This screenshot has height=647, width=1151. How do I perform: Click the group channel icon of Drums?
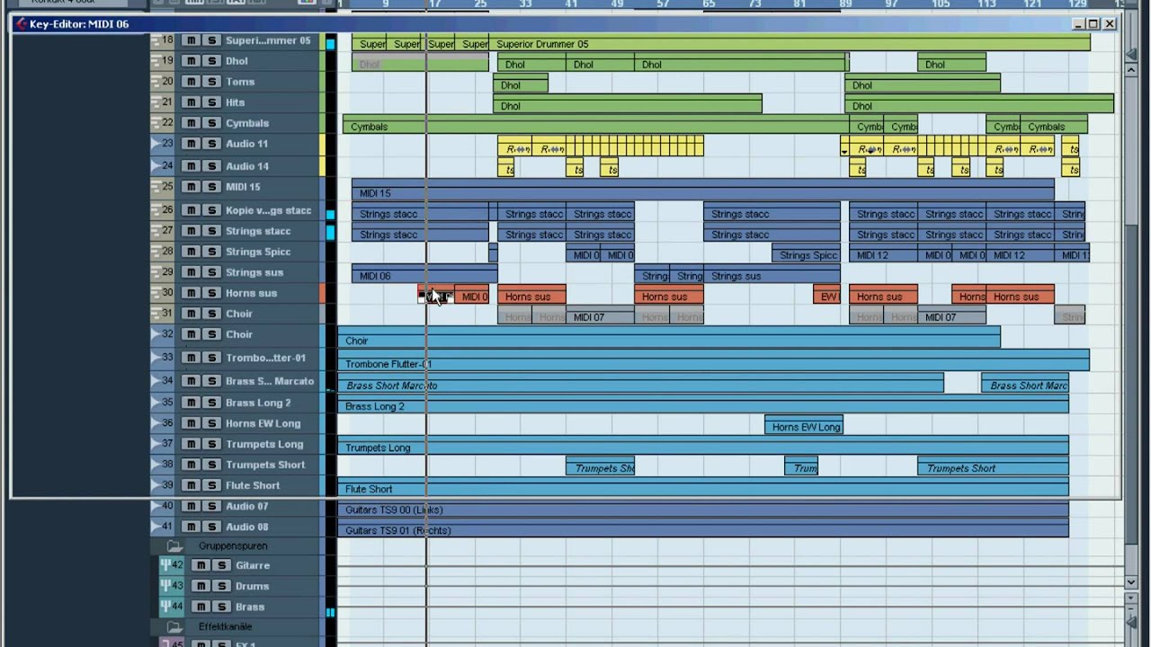165,586
